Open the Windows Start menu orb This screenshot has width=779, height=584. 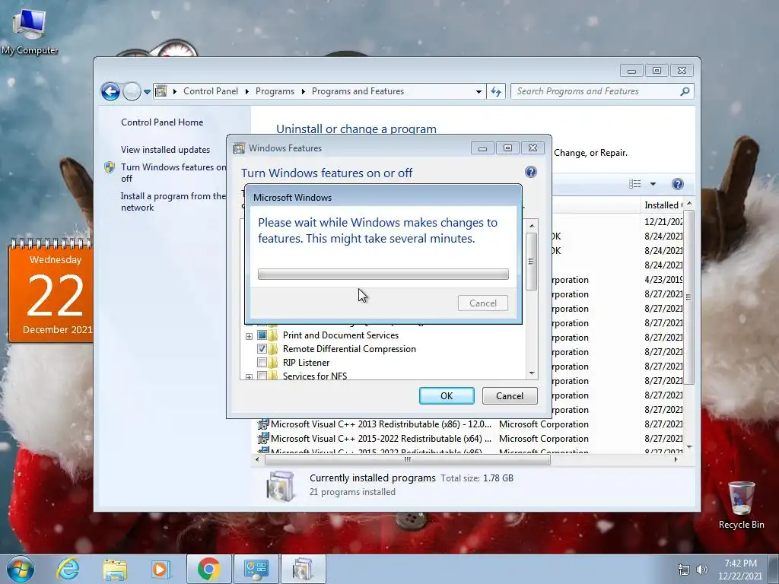point(21,569)
